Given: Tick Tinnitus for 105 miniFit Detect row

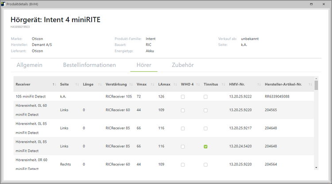Looking at the screenshot, I should click(x=205, y=97).
